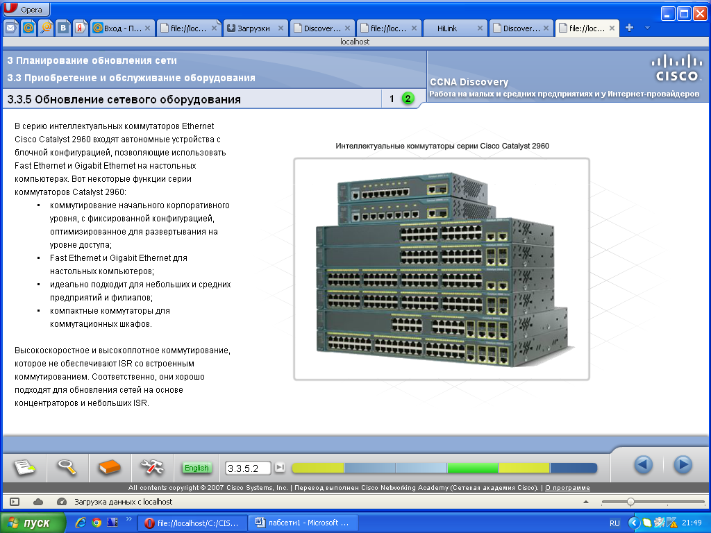Click the bright green progress segment
Image resolution: width=711 pixels, height=533 pixels.
(x=472, y=468)
